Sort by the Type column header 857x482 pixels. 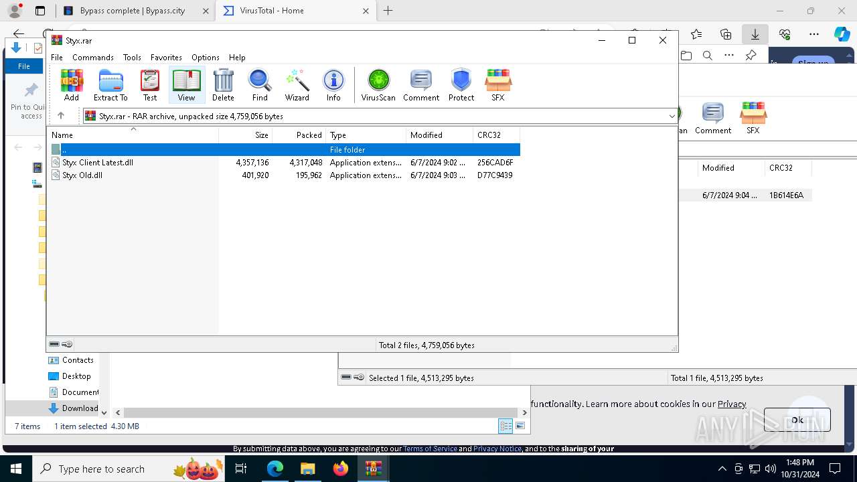pos(366,135)
